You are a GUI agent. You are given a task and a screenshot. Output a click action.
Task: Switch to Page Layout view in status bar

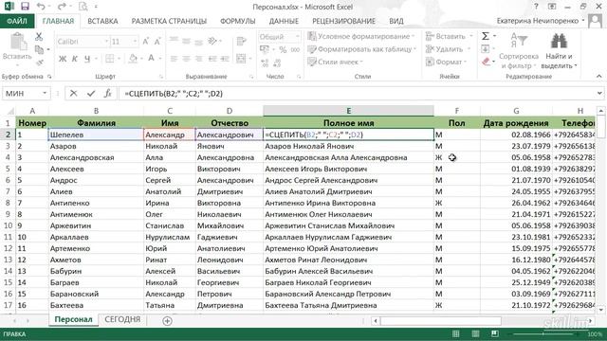[x=475, y=333]
